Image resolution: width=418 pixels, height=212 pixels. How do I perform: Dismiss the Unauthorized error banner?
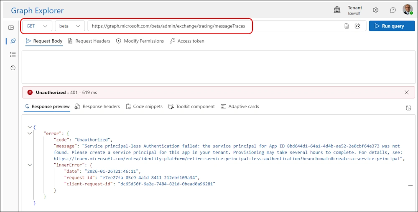pos(407,92)
